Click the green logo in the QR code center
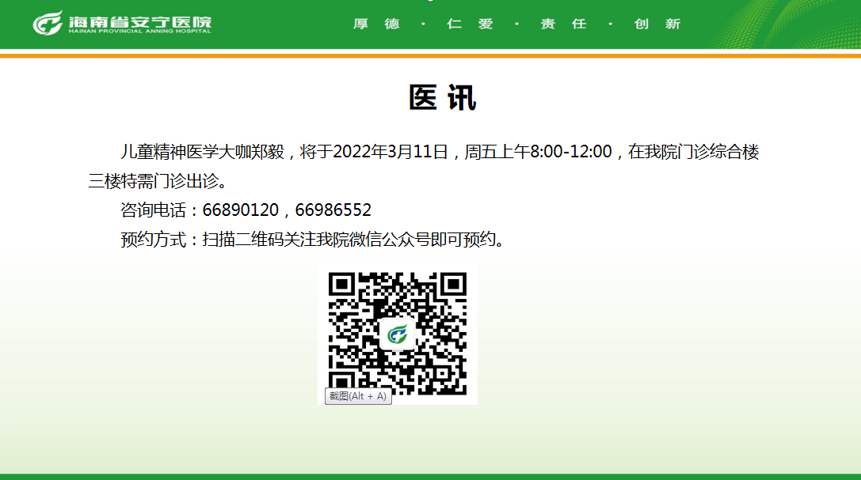861x480 pixels. tap(397, 334)
